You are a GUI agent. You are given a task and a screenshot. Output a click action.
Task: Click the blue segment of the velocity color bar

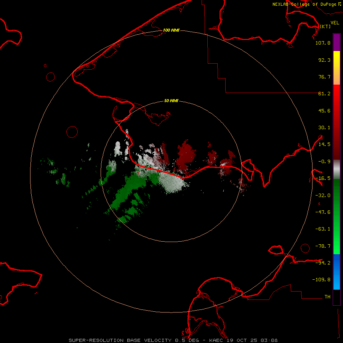337,272
